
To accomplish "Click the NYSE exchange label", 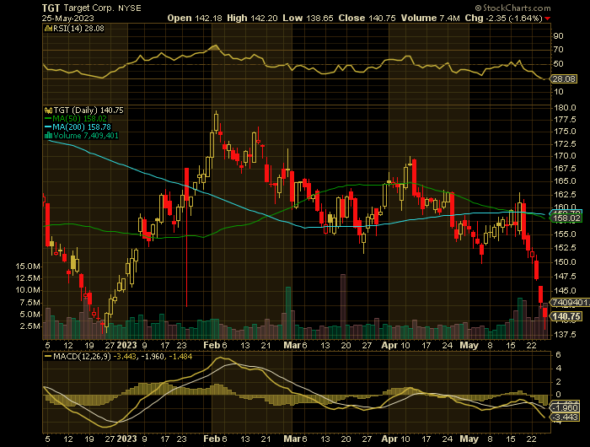I will [x=129, y=8].
